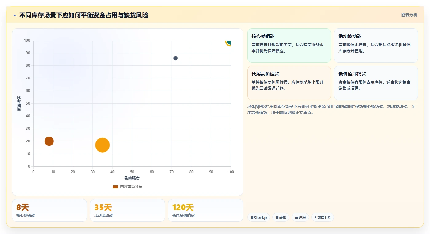Click the 图表分析 label
430x234 pixels.
[x=409, y=15]
